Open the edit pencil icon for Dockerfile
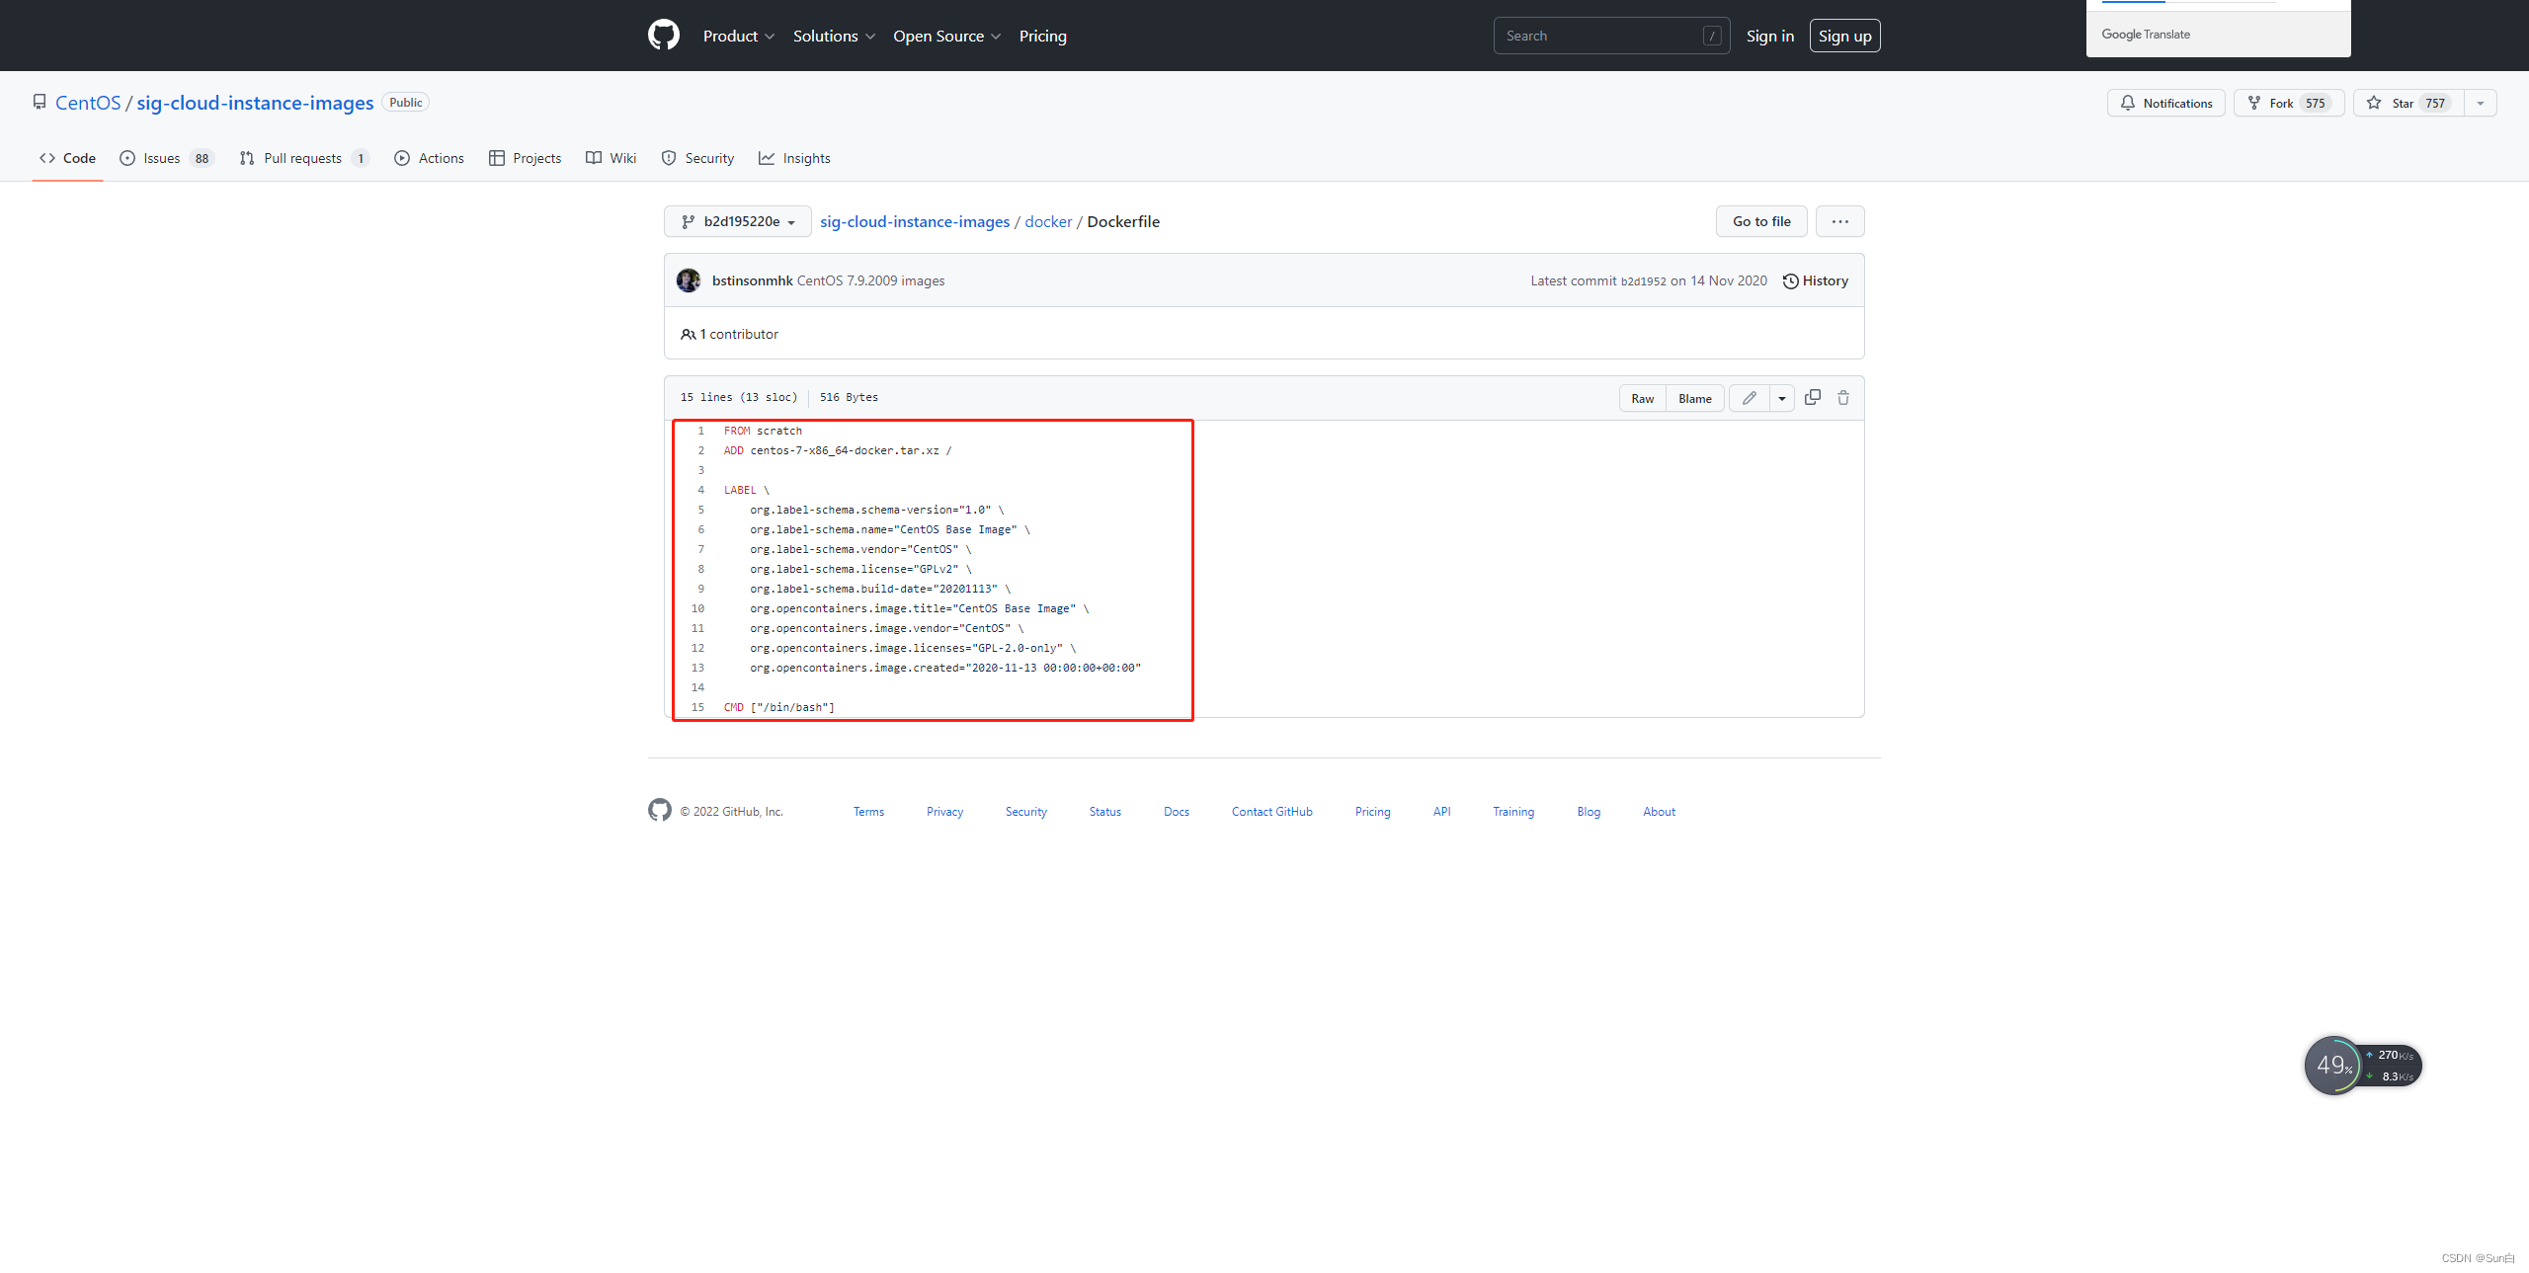Viewport: 2529px width, 1273px height. tap(1750, 398)
